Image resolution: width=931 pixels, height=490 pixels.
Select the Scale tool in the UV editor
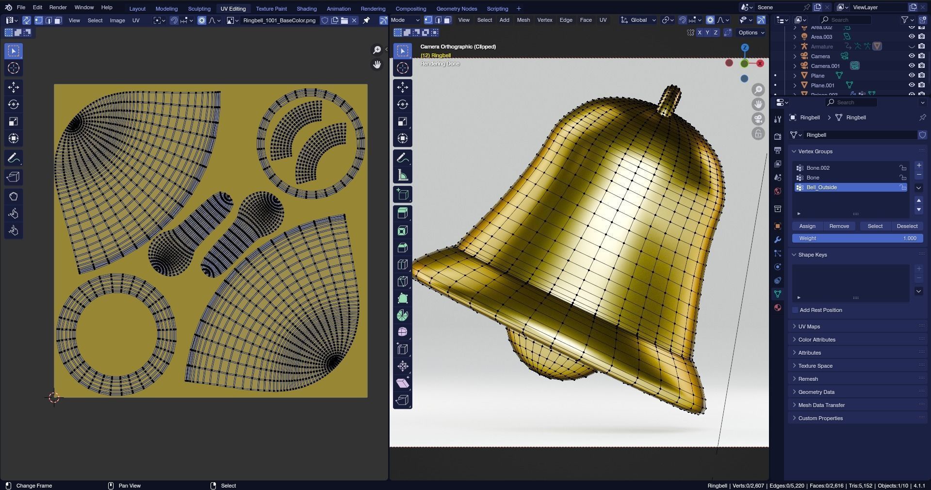[x=14, y=121]
